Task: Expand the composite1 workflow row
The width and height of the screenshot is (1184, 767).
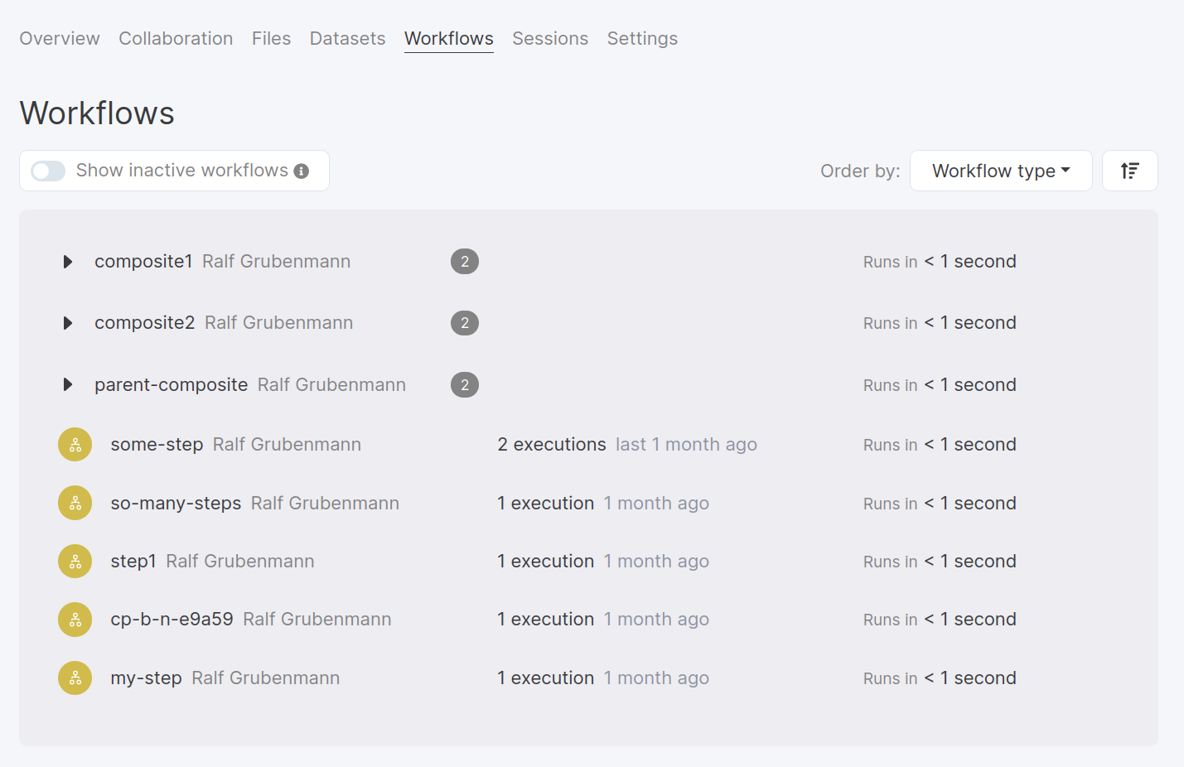Action: pyautogui.click(x=68, y=262)
